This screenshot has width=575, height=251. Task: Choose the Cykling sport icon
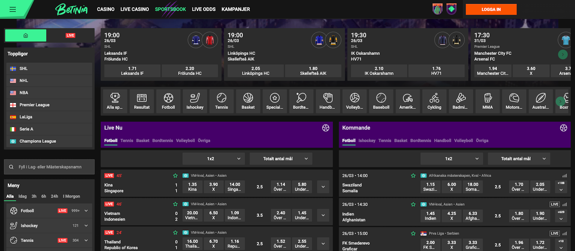pyautogui.click(x=435, y=101)
